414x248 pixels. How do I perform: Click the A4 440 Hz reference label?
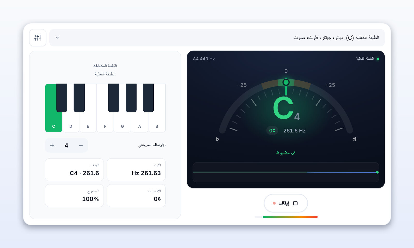pyautogui.click(x=204, y=59)
